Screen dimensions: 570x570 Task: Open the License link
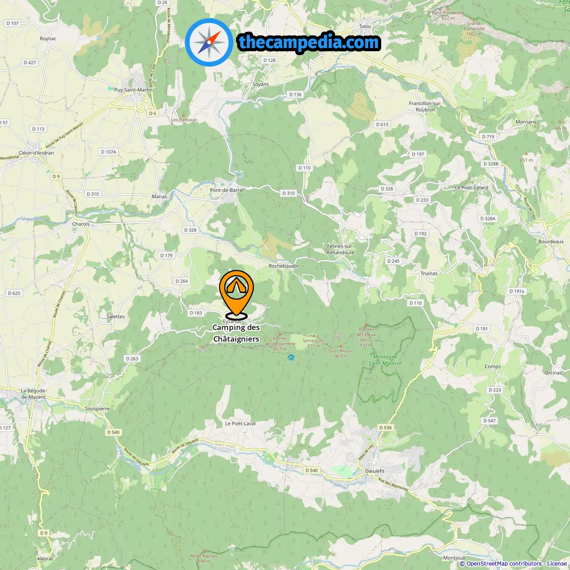coord(557,564)
